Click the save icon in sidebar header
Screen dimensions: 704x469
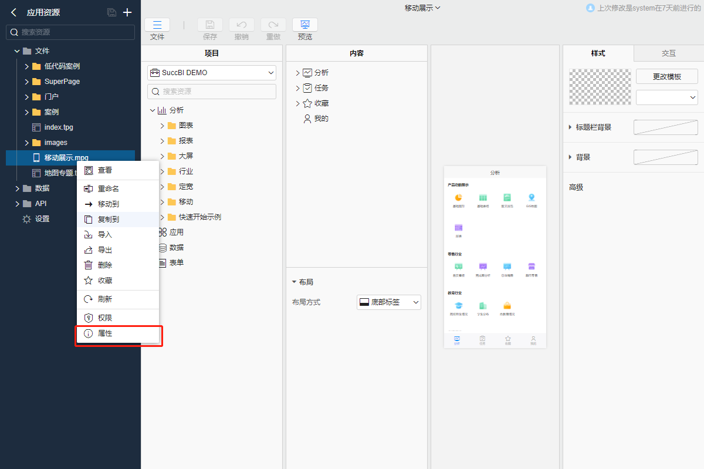(111, 12)
